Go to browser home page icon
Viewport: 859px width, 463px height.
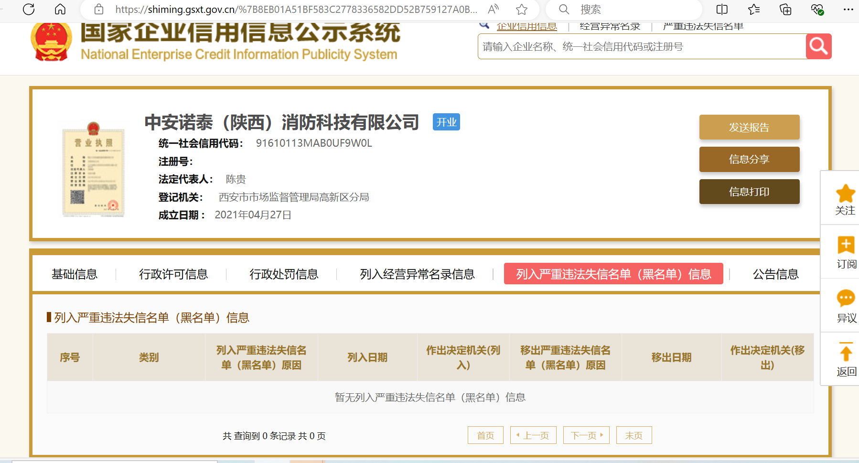[60, 9]
